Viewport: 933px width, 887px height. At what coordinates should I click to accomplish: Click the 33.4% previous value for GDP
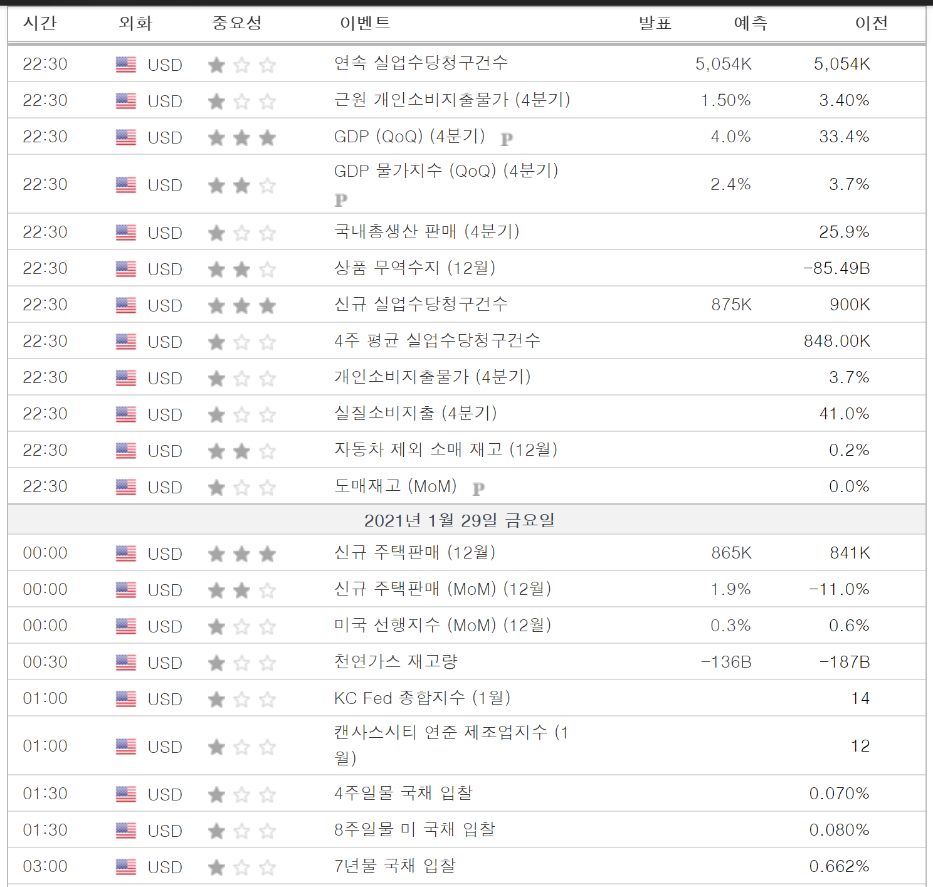(x=844, y=137)
